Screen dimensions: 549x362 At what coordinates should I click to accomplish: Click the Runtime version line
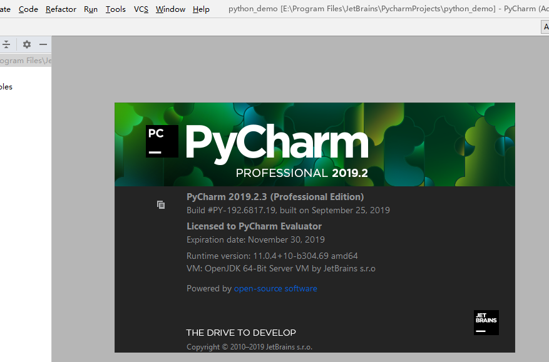[x=272, y=256]
